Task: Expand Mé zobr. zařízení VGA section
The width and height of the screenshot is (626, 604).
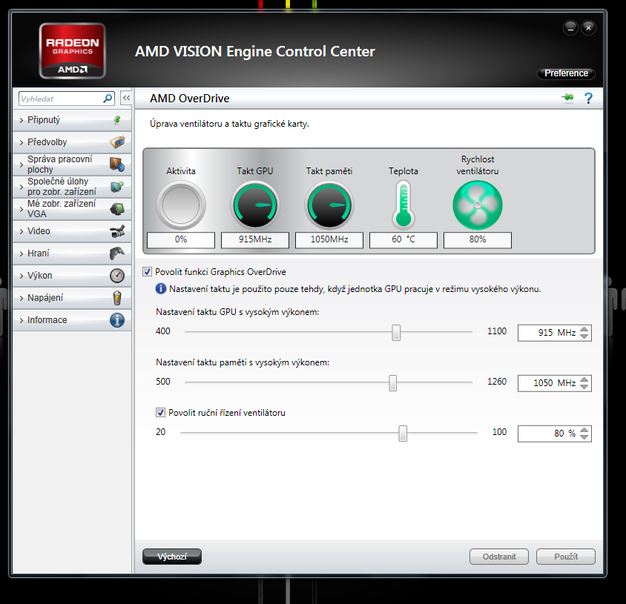Action: [72, 209]
